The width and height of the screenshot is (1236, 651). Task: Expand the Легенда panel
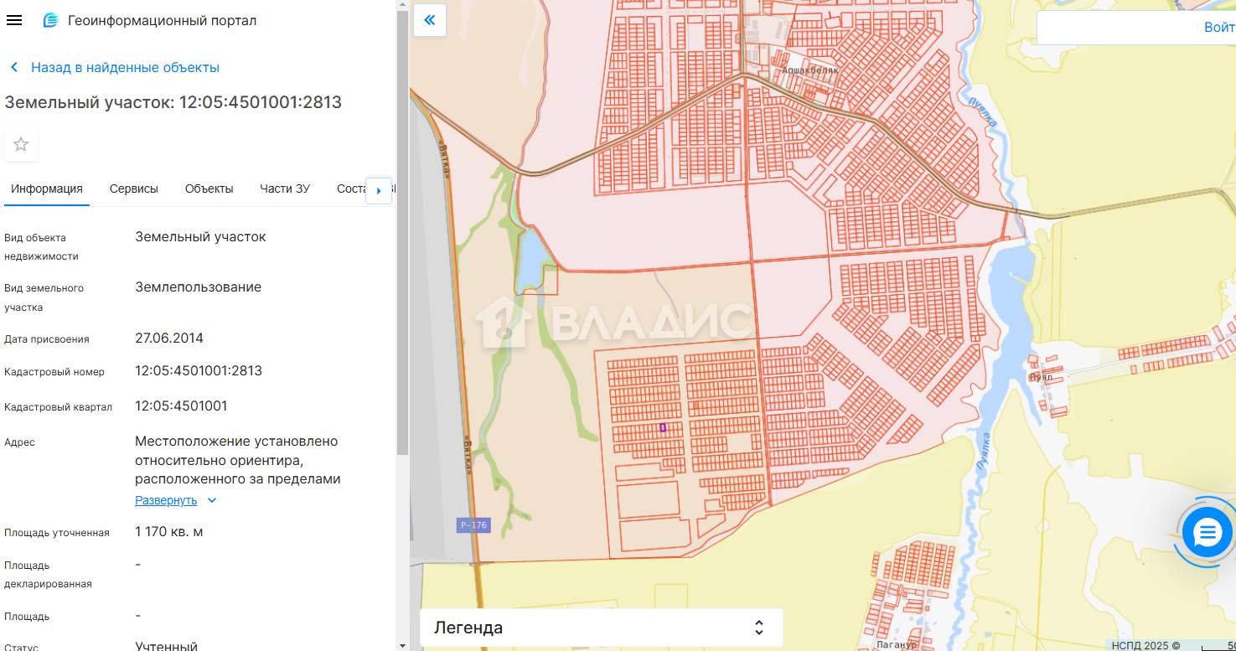[x=601, y=628]
